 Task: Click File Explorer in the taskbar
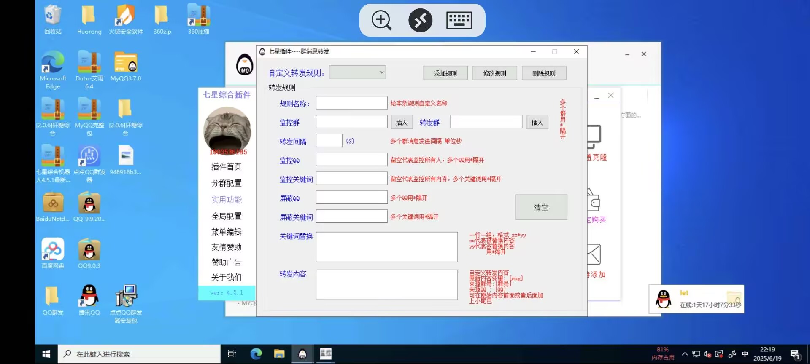[x=279, y=354]
